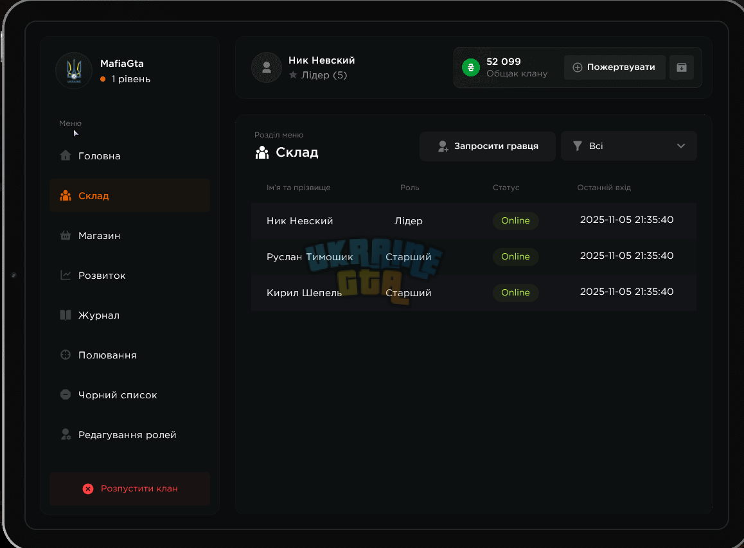744x548 pixels.
Task: Click the funnel filter icon
Action: click(x=578, y=146)
